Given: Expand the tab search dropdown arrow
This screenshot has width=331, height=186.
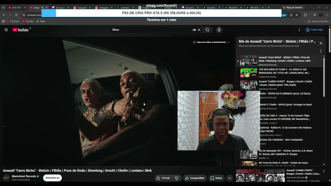Looking at the screenshot, I should pyautogui.click(x=3, y=8).
